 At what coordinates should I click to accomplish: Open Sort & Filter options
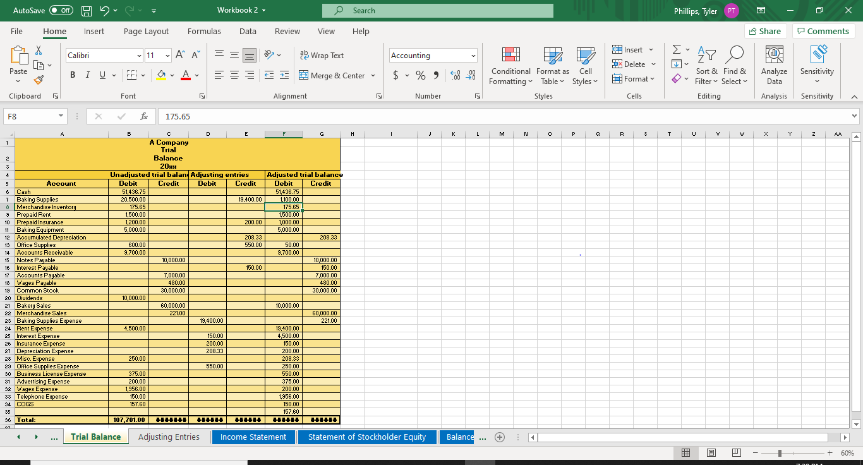pos(706,66)
